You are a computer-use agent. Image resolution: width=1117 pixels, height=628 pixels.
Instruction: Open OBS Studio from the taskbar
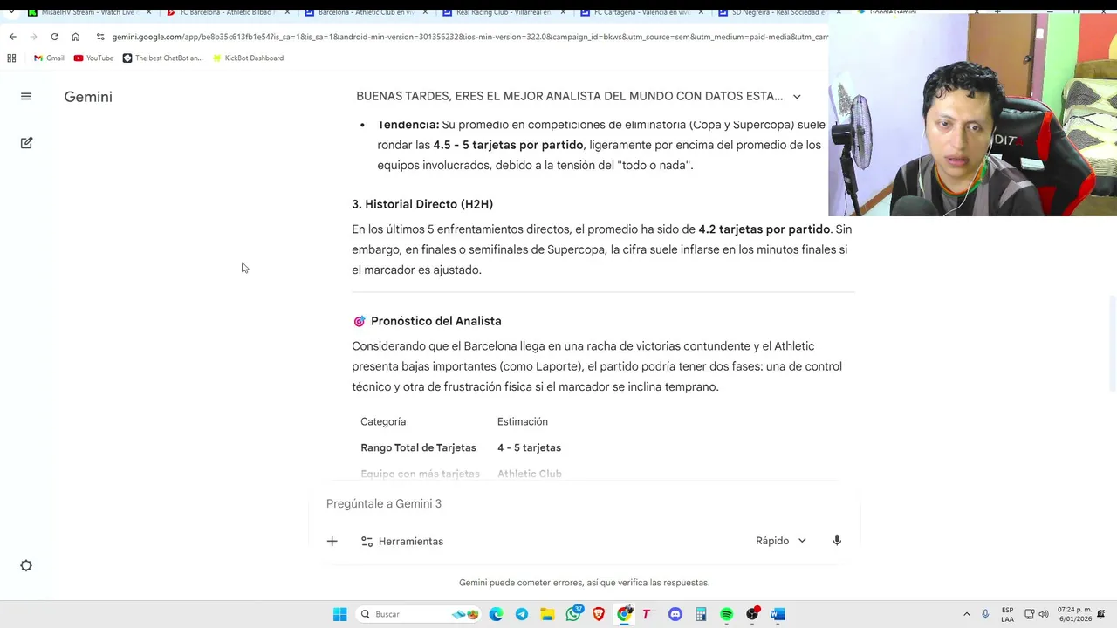pos(752,614)
